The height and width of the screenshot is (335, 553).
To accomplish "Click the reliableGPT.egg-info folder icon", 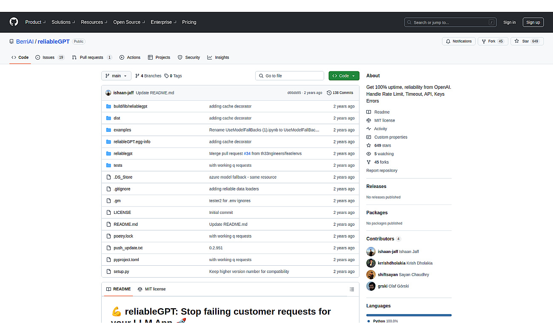I will click(x=108, y=142).
